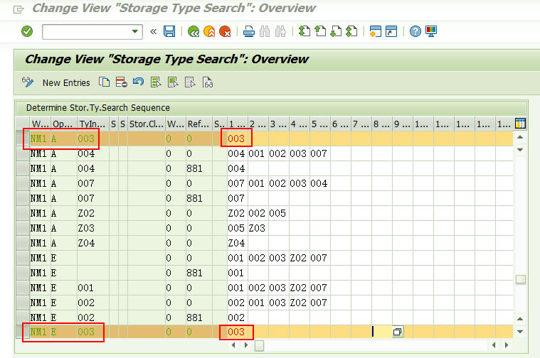
Task: Open a new session window icon
Action: (376, 32)
